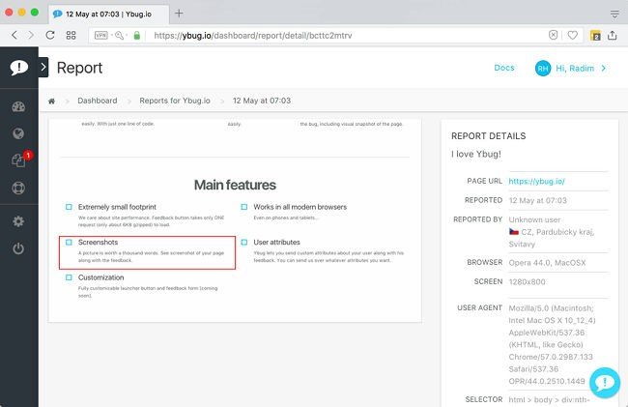Open the settings gear icon in sidebar
Screen dimensions: 628x407
pos(18,221)
